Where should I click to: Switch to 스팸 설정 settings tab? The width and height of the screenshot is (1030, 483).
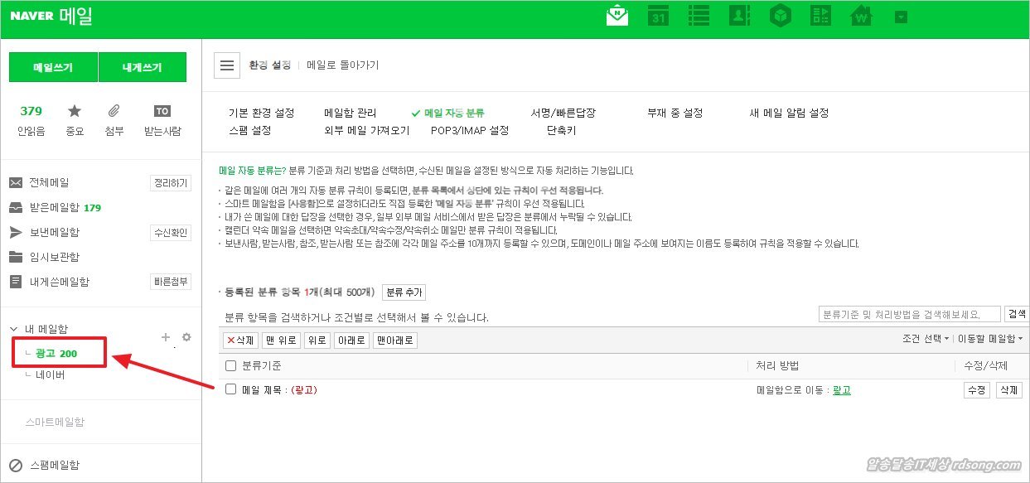click(249, 130)
